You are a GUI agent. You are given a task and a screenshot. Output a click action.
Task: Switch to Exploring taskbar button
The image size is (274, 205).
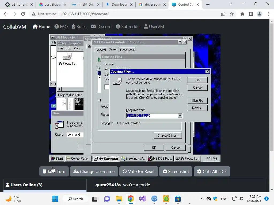pos(133,159)
